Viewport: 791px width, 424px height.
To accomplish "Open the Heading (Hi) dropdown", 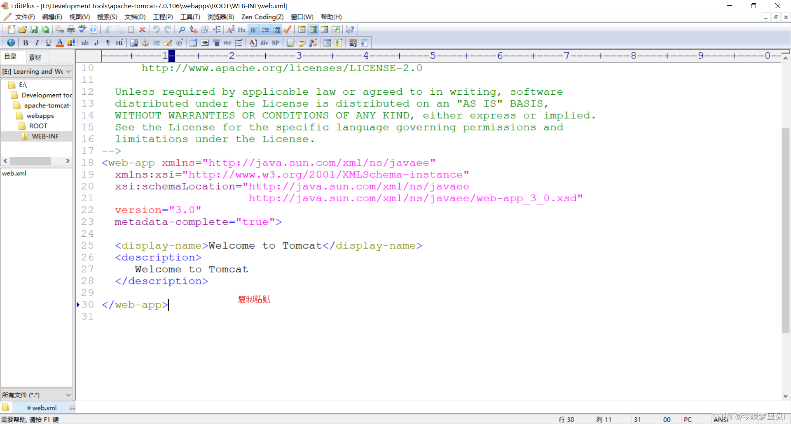I will pos(119,43).
